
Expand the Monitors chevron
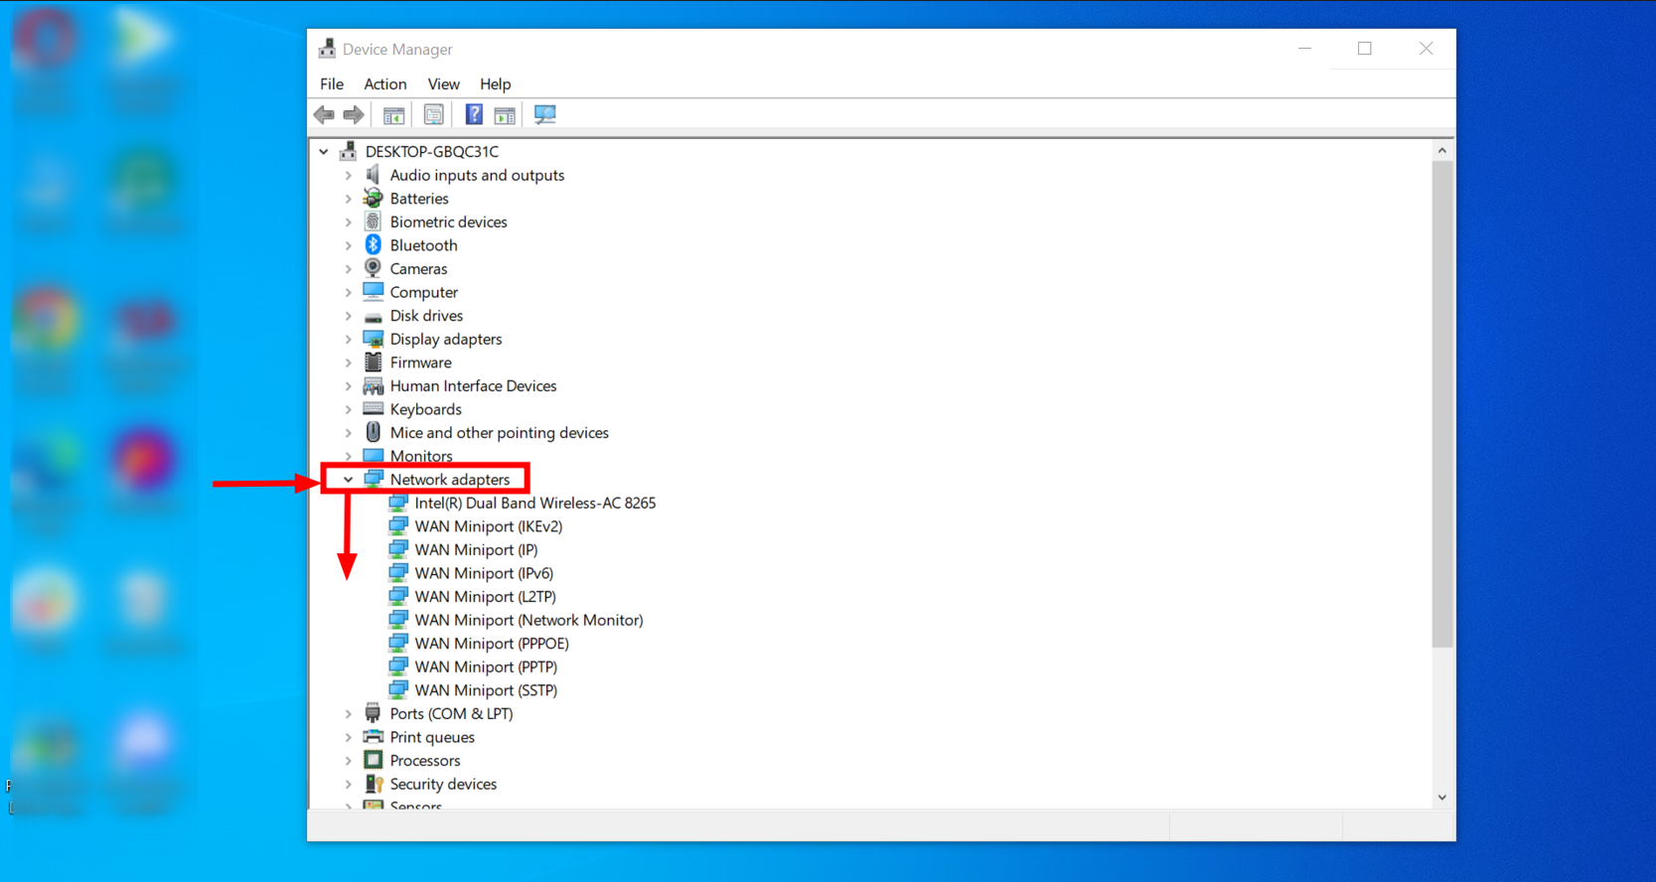(348, 456)
